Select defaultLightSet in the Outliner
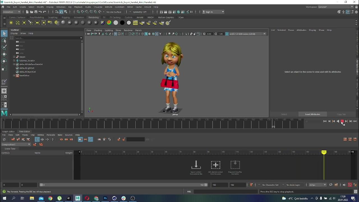The width and height of the screenshot is (359, 202). pos(27,68)
